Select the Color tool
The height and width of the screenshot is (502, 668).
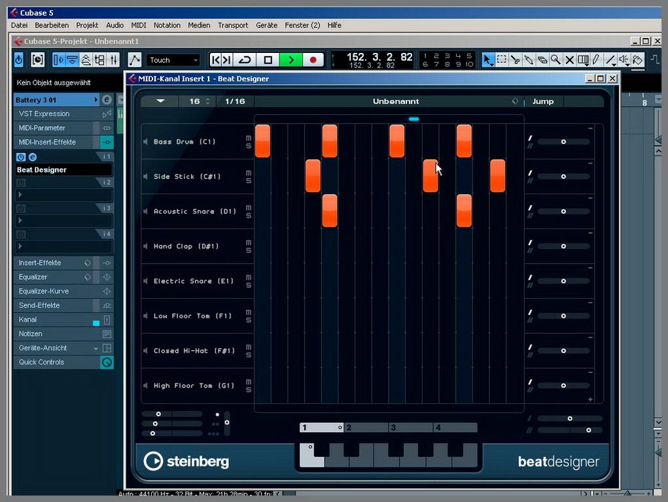[637, 60]
